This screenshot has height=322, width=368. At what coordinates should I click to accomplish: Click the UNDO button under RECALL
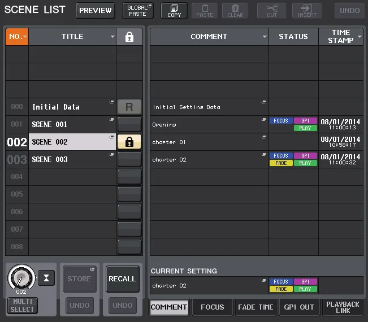123,306
